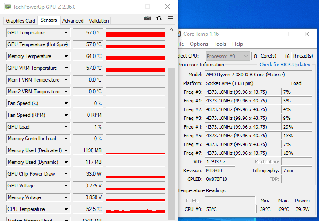
Task: Expand Mem2 VRM Temperature dropdown
Action: [66, 92]
